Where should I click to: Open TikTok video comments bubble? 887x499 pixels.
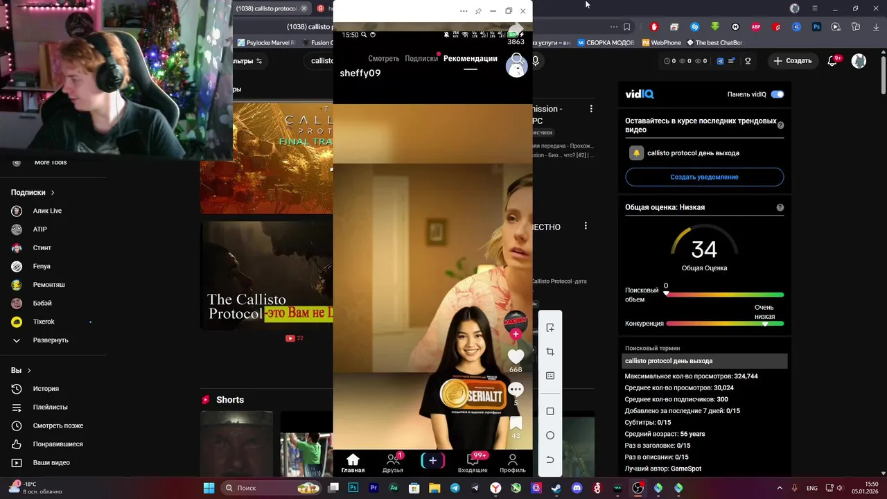tap(516, 389)
